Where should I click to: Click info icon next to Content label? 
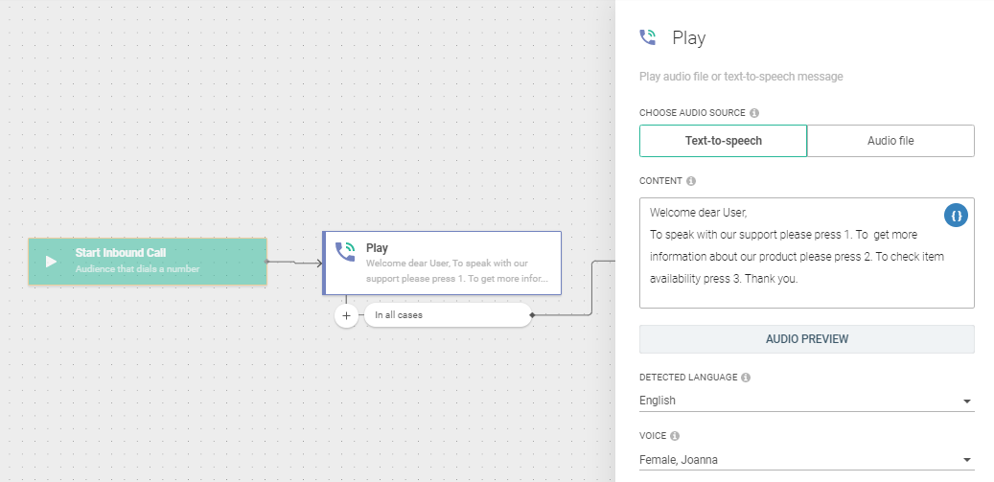[x=691, y=181]
